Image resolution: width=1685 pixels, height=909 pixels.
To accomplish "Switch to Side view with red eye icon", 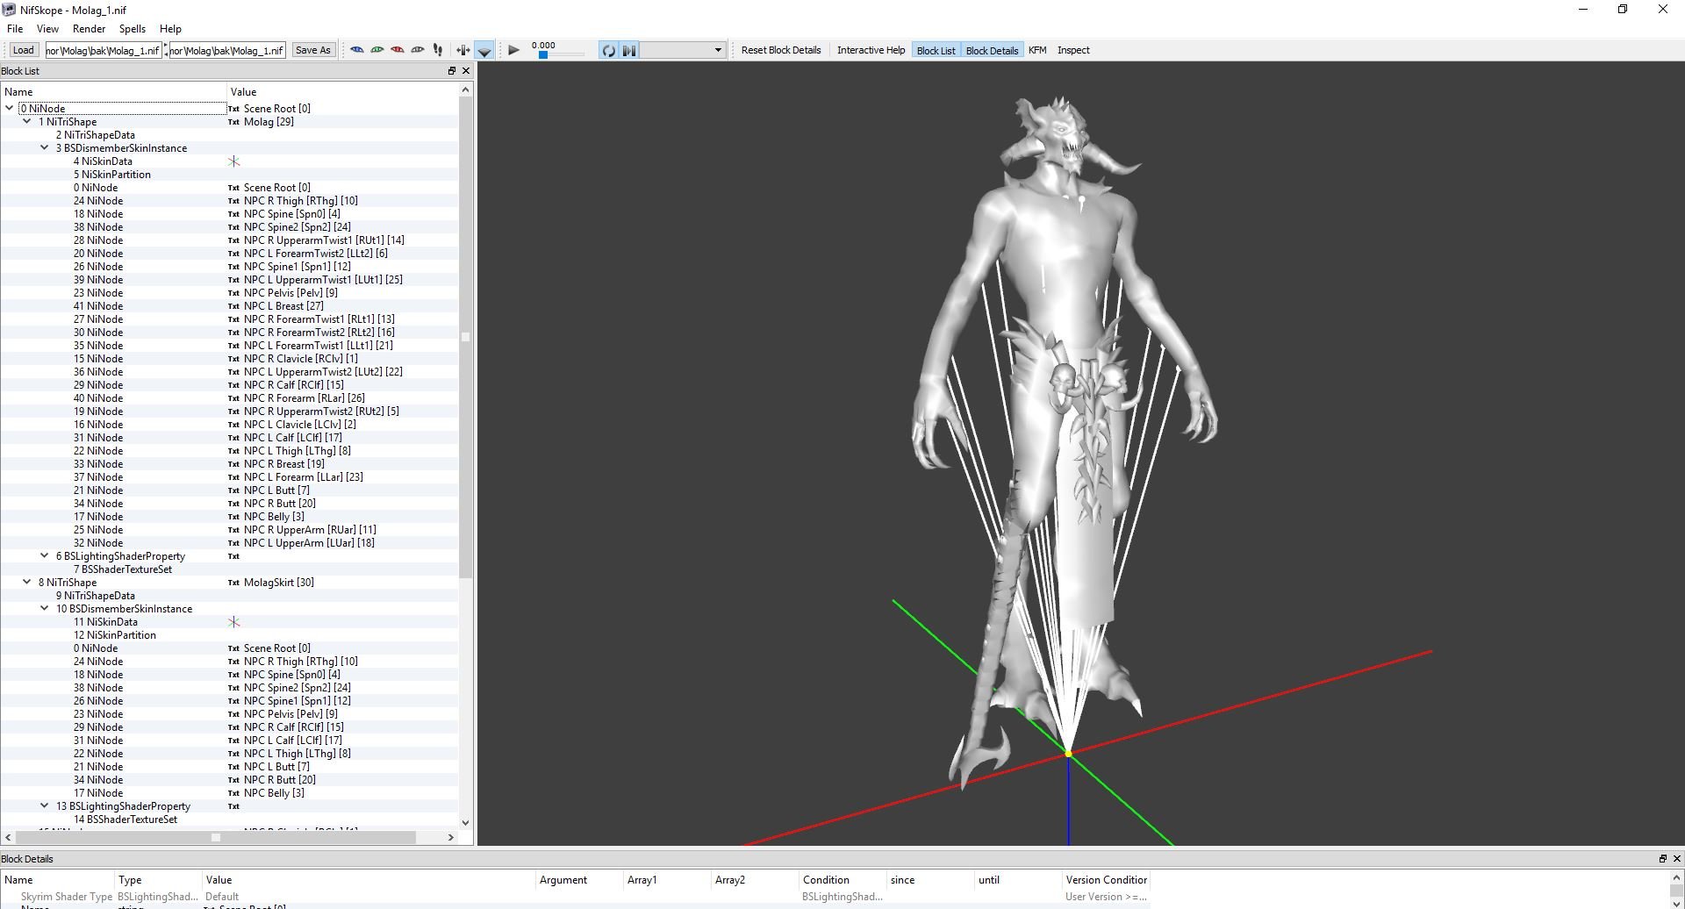I will [398, 50].
